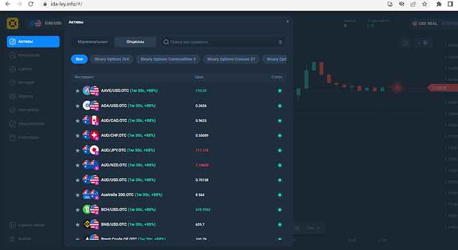The height and width of the screenshot is (250, 458).
Task: Close the Активы panel with the X
Action: [x=287, y=22]
